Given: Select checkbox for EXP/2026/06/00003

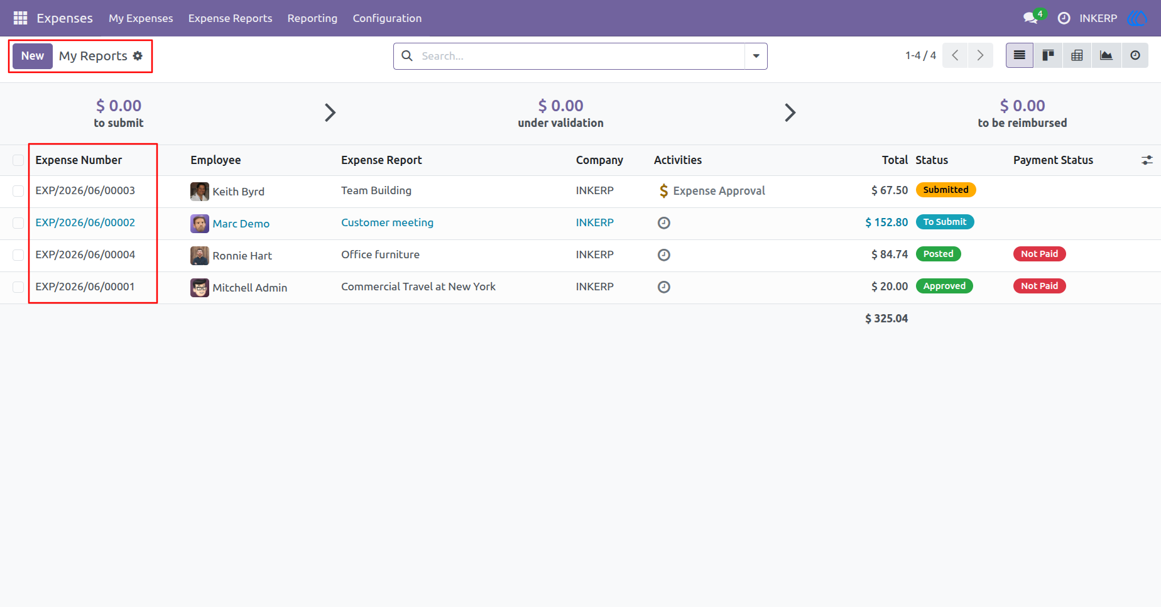Looking at the screenshot, I should pyautogui.click(x=18, y=190).
